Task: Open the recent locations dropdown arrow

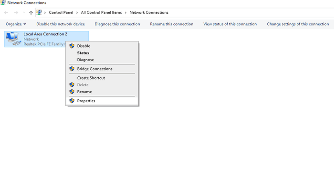Action: click(24, 12)
